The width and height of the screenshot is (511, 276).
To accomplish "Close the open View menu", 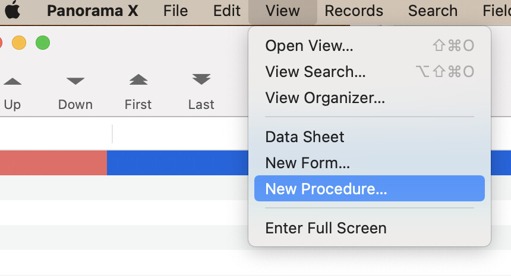I will tap(283, 11).
